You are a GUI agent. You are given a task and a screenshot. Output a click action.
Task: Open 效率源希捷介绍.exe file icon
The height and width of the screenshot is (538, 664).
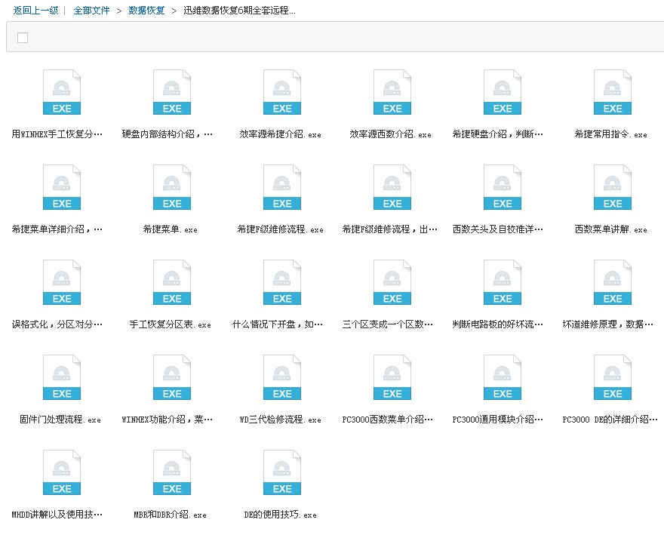pos(282,92)
